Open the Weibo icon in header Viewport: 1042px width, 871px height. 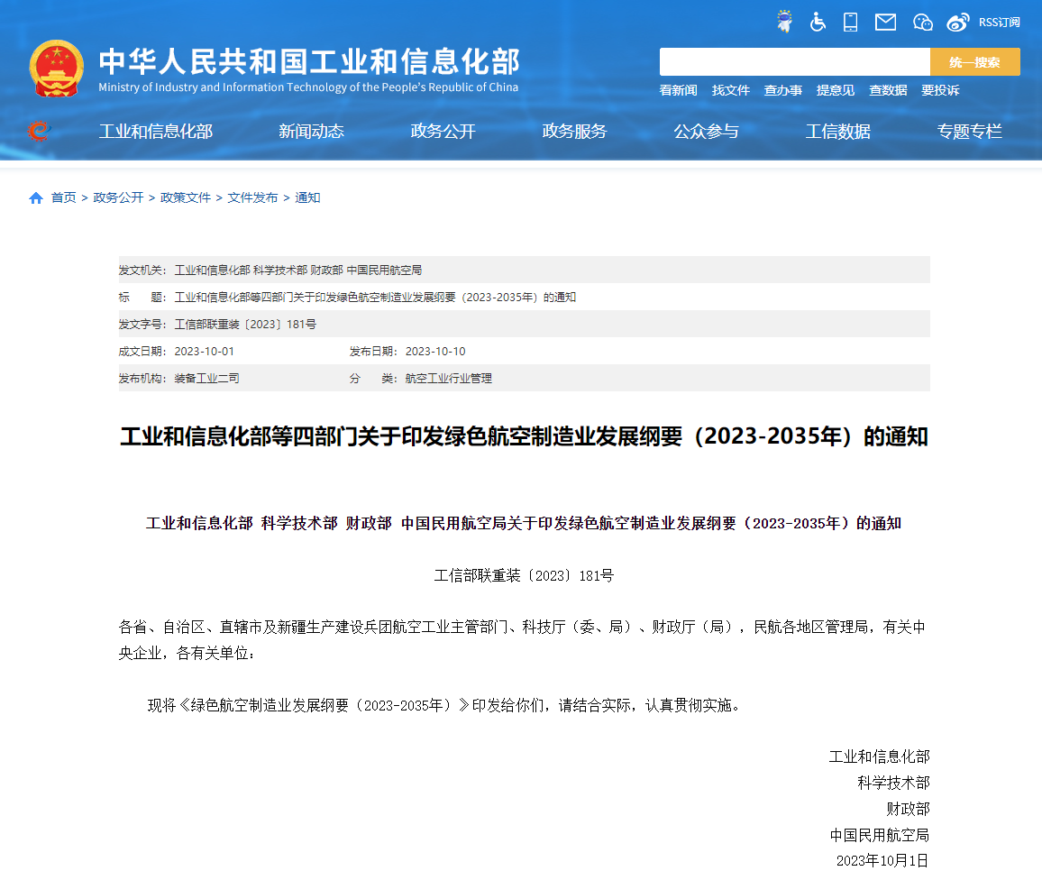957,23
